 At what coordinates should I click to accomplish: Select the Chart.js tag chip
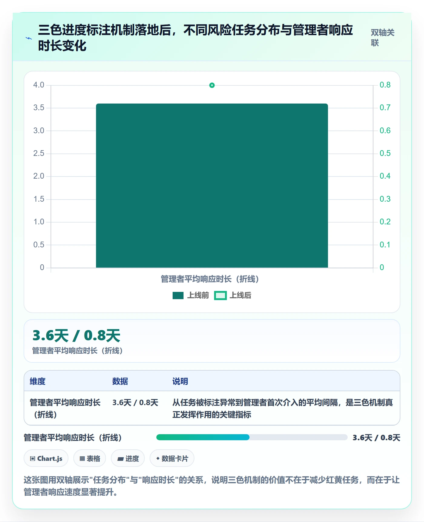pyautogui.click(x=46, y=458)
